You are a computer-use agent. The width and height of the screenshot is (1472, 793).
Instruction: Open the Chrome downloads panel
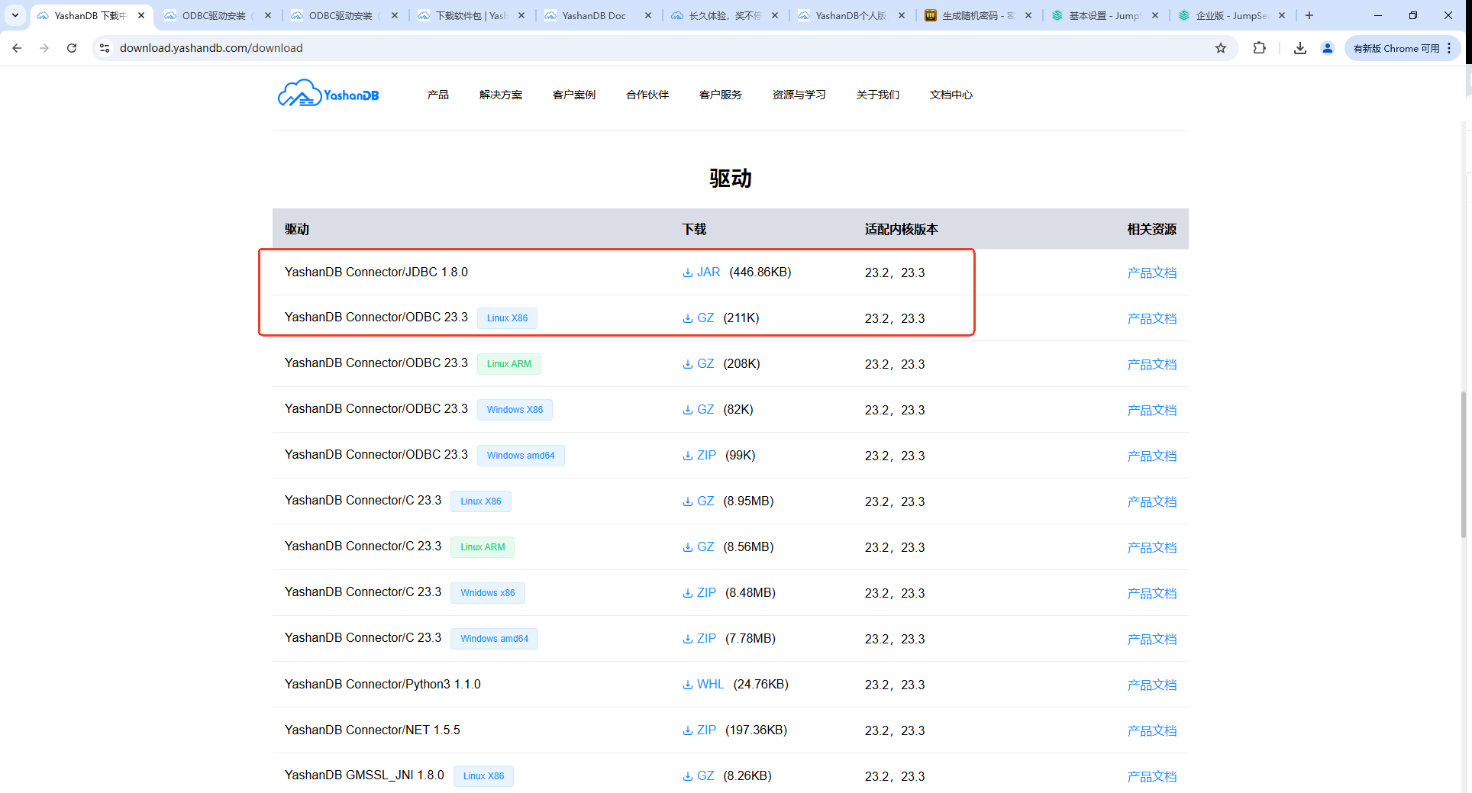[1300, 48]
